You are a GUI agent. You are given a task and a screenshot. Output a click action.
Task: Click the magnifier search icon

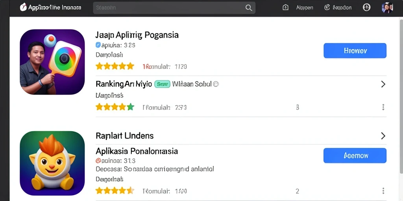[249, 8]
